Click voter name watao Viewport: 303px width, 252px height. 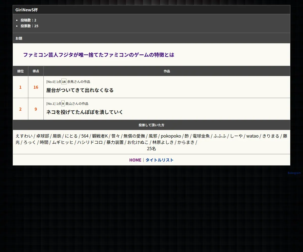pos(252,136)
